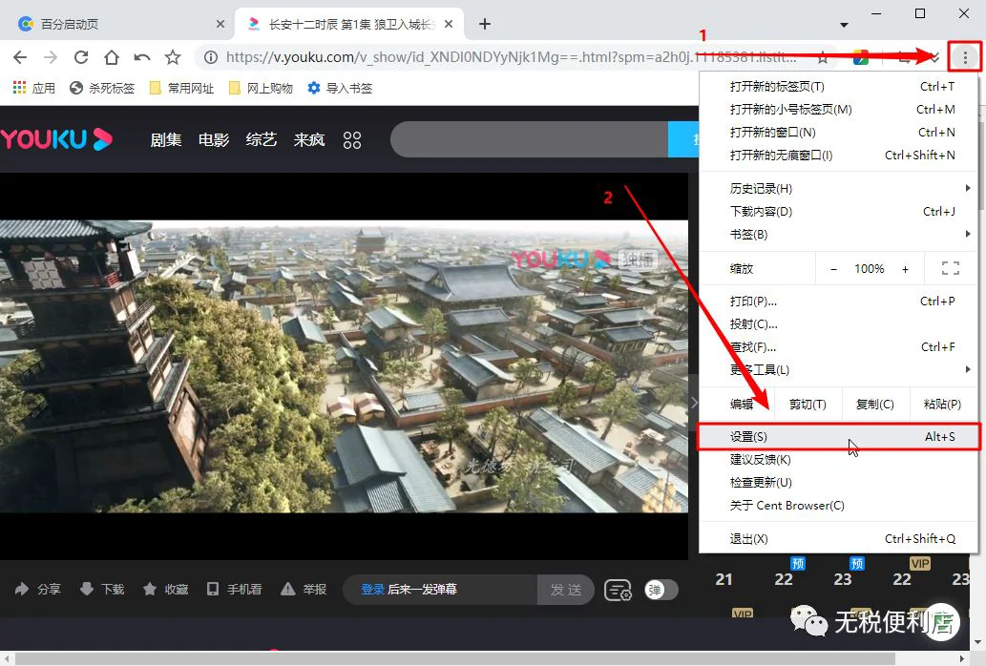Open 设置(S) in menu

point(839,437)
